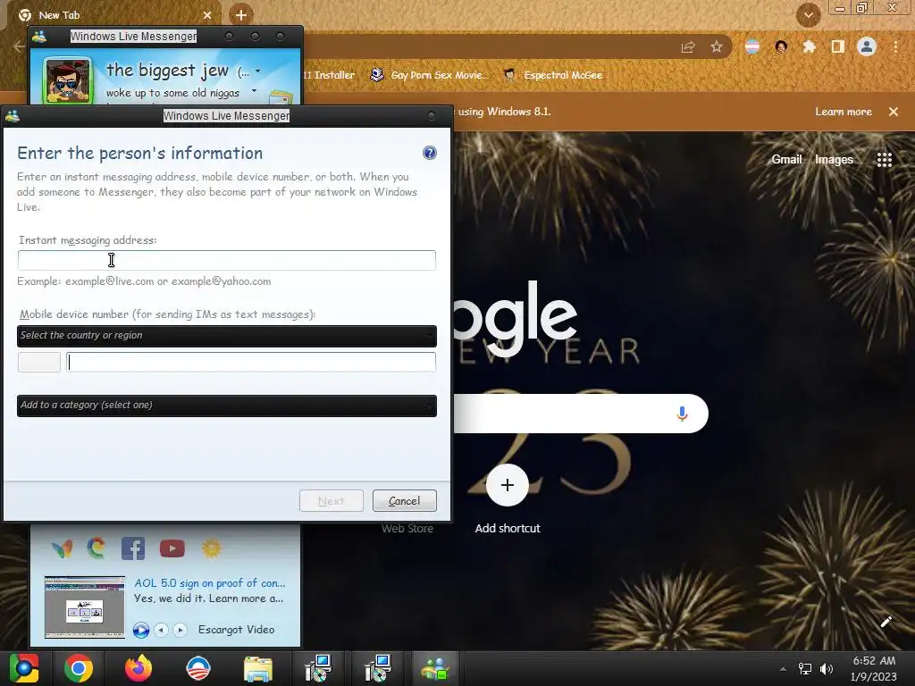This screenshot has height=686, width=915.
Task: Expand Select the country or region dropdown
Action: click(x=226, y=336)
